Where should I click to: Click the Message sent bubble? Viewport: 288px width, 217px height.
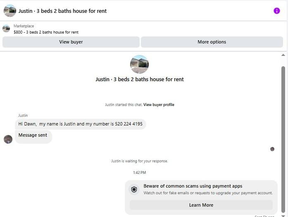pyautogui.click(x=33, y=136)
